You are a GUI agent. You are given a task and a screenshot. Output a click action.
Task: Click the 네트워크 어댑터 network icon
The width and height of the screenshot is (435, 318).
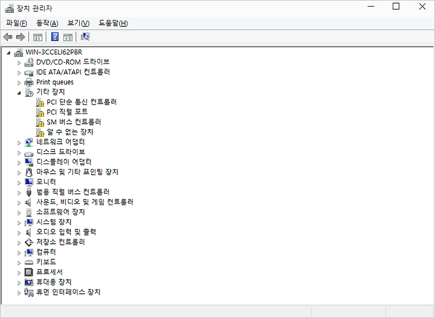click(29, 142)
